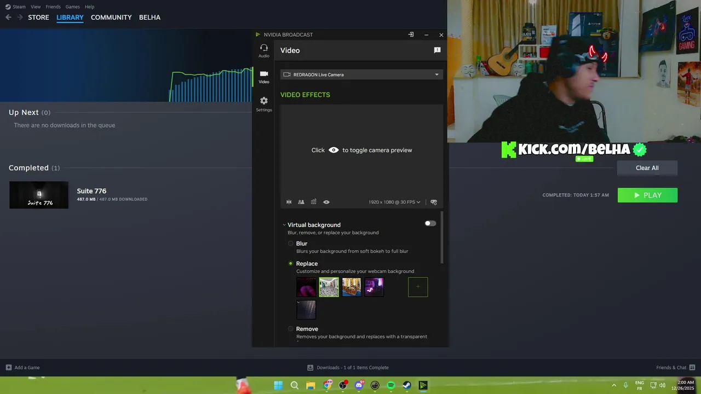The image size is (701, 394).
Task: Click the Suite 776 title text
Action: pos(91,191)
